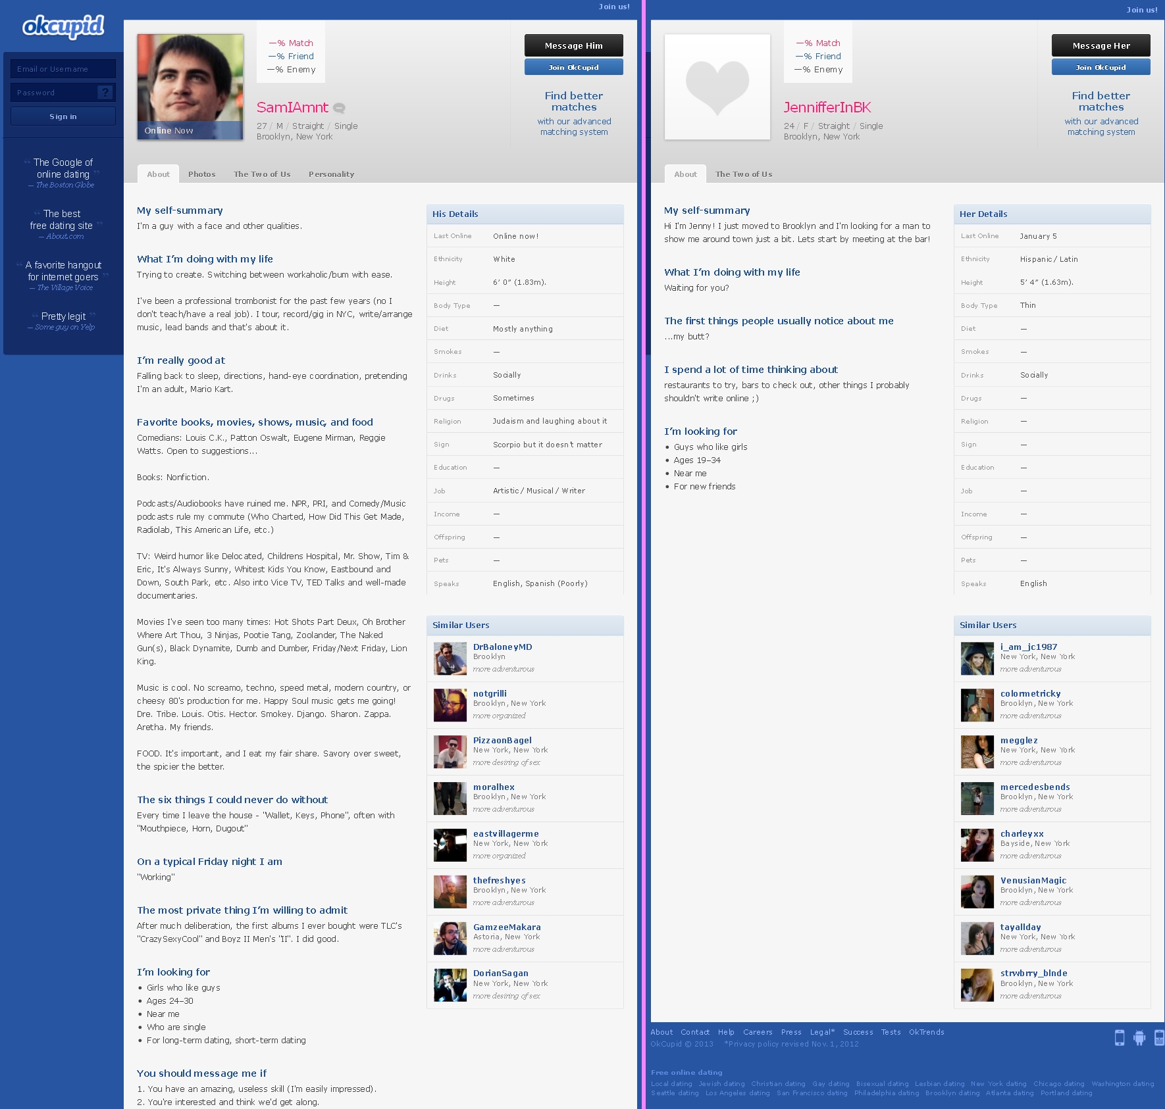Open the Personality tab
Screen dimensions: 1165x1109
331,174
